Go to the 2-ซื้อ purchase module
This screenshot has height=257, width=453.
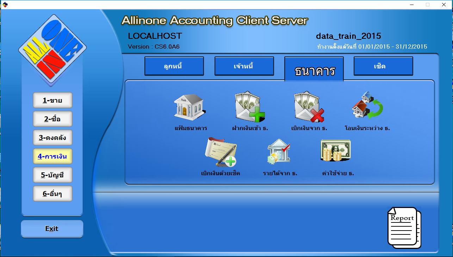pyautogui.click(x=52, y=119)
